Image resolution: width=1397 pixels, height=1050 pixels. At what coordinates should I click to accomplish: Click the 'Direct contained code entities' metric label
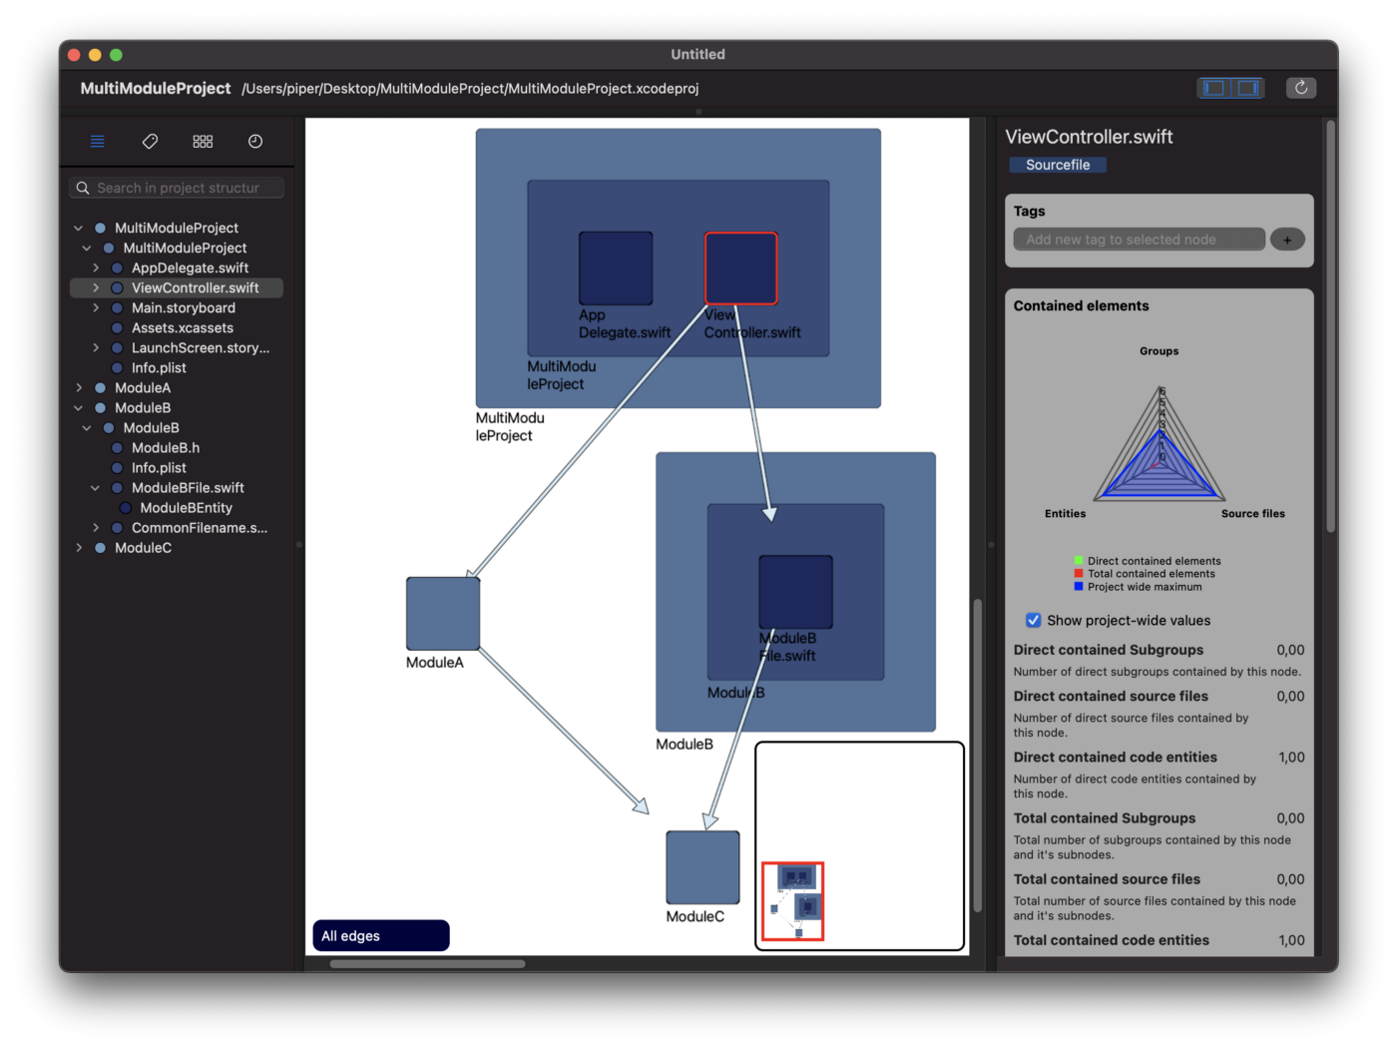coord(1116,757)
